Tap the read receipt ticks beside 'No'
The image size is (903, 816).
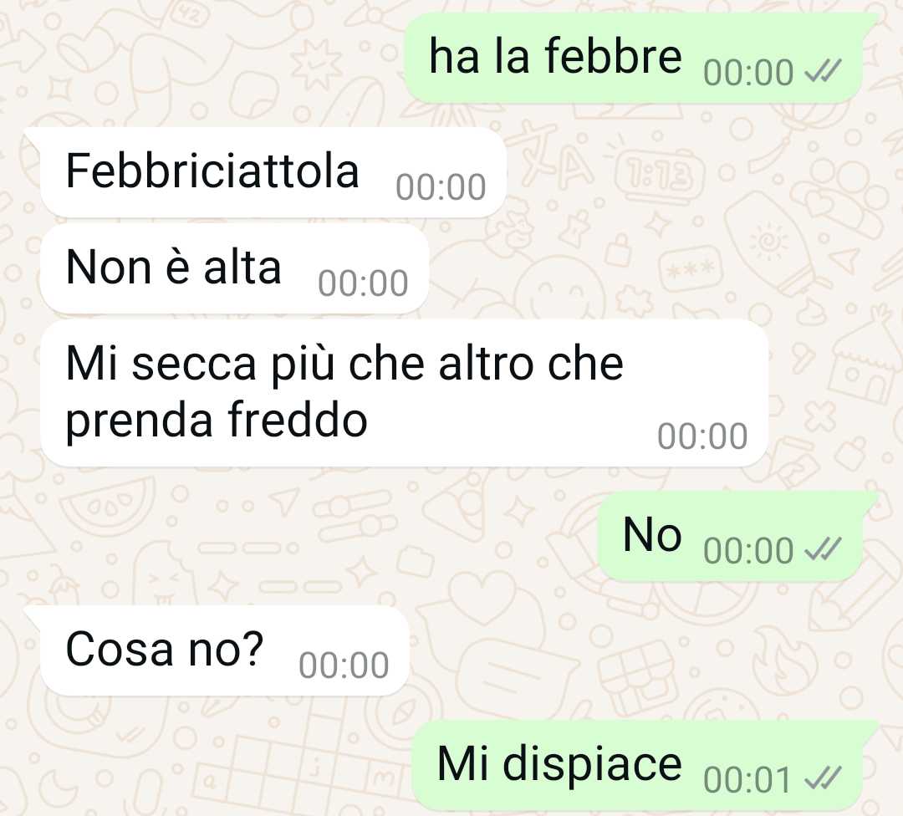point(824,549)
